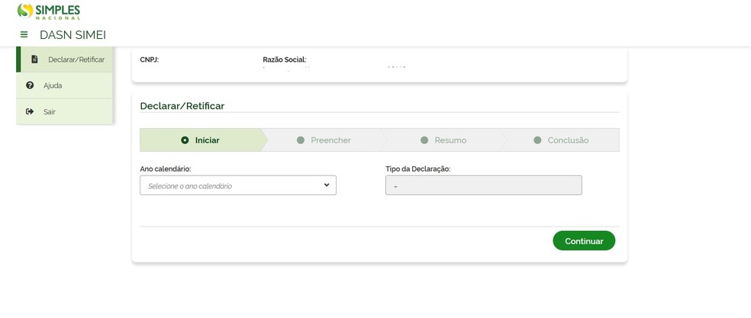Click the Sair exit icon
Image resolution: width=751 pixels, height=318 pixels.
point(30,111)
